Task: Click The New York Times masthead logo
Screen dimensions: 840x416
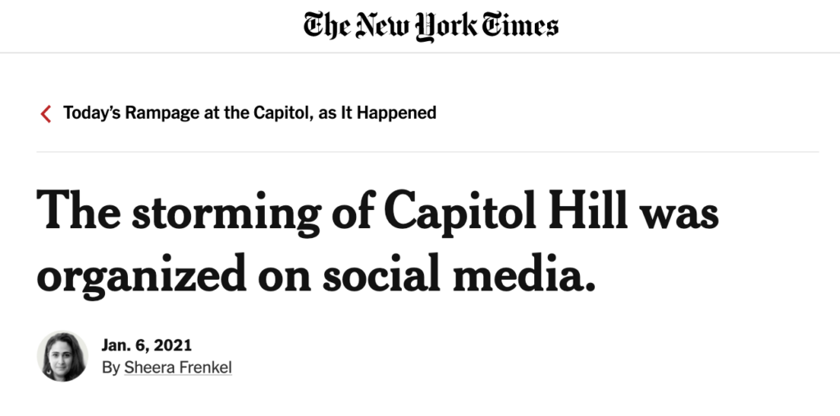Action: 431,26
